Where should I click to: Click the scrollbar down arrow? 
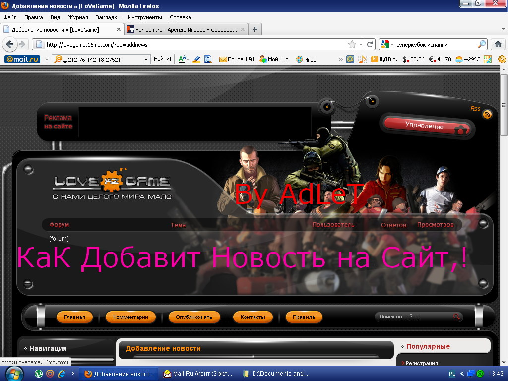pos(503,363)
